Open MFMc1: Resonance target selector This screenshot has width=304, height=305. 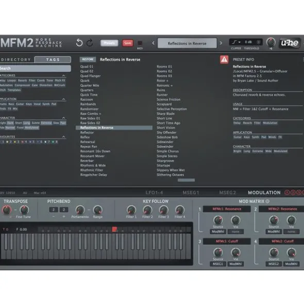point(227,209)
